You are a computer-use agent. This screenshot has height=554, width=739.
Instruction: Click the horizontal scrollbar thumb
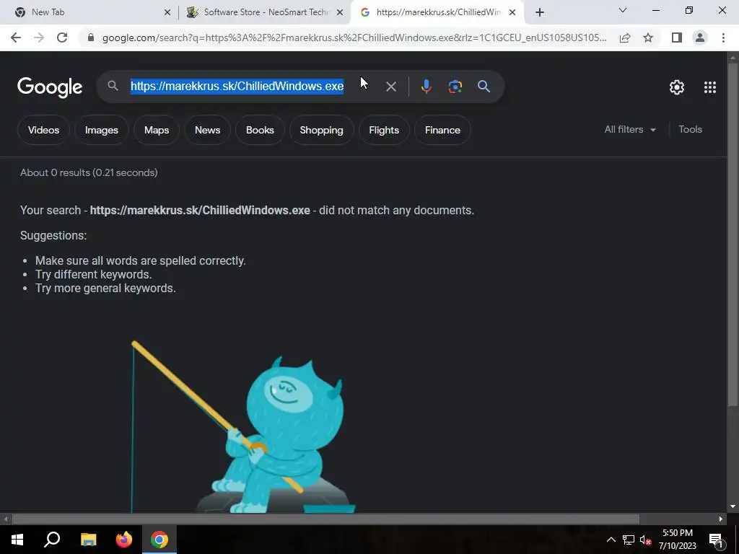(325, 519)
